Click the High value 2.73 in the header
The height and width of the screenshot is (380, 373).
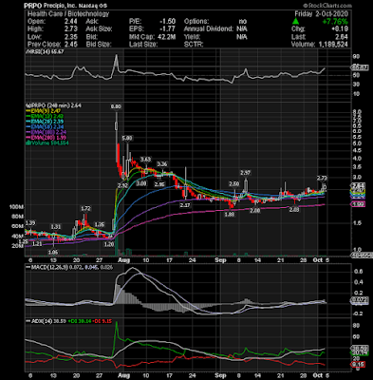(71, 29)
